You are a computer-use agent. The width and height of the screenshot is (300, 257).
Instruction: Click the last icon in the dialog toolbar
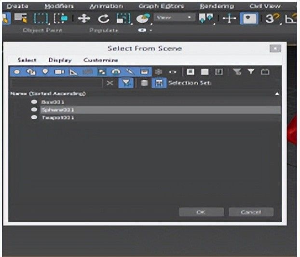click(x=265, y=72)
